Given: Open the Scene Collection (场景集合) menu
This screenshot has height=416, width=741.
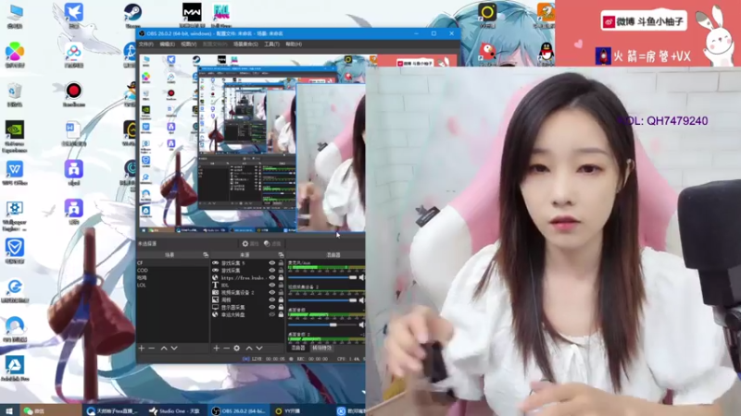Looking at the screenshot, I should (x=245, y=43).
